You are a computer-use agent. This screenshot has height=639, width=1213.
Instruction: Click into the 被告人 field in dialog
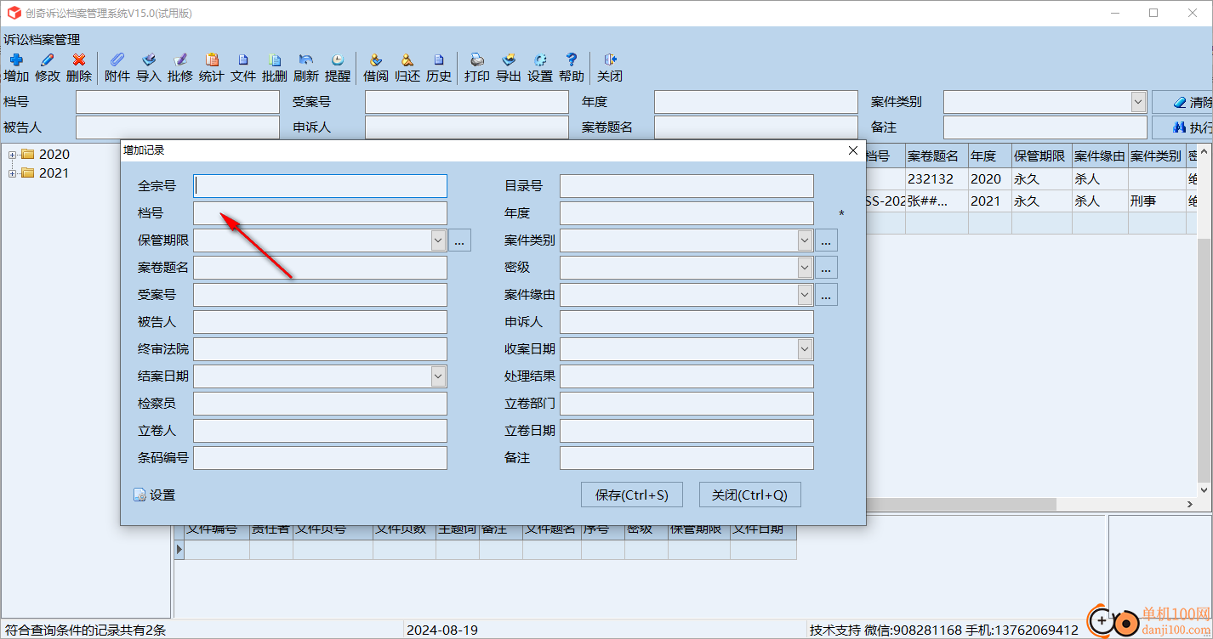point(320,322)
